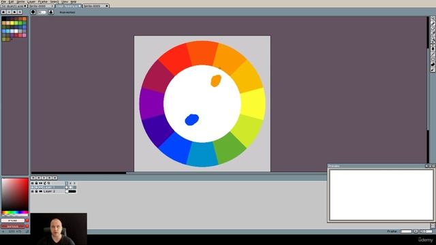
Task: Go to previous frame in timeline
Action: tap(39, 178)
